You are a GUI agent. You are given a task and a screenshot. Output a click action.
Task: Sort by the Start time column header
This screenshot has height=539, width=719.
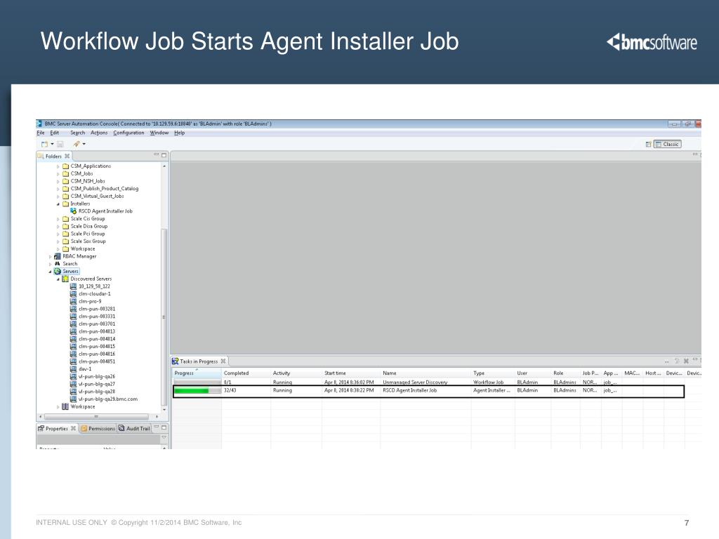click(x=351, y=373)
